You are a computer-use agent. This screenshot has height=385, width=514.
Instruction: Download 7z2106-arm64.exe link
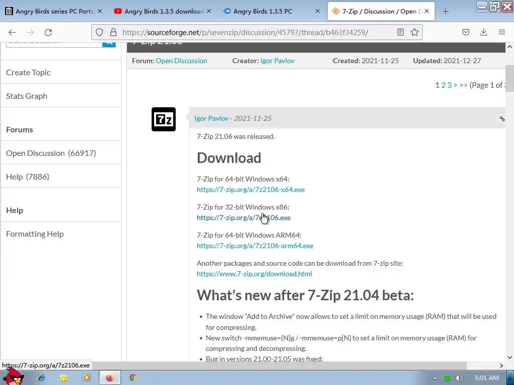[x=255, y=246]
